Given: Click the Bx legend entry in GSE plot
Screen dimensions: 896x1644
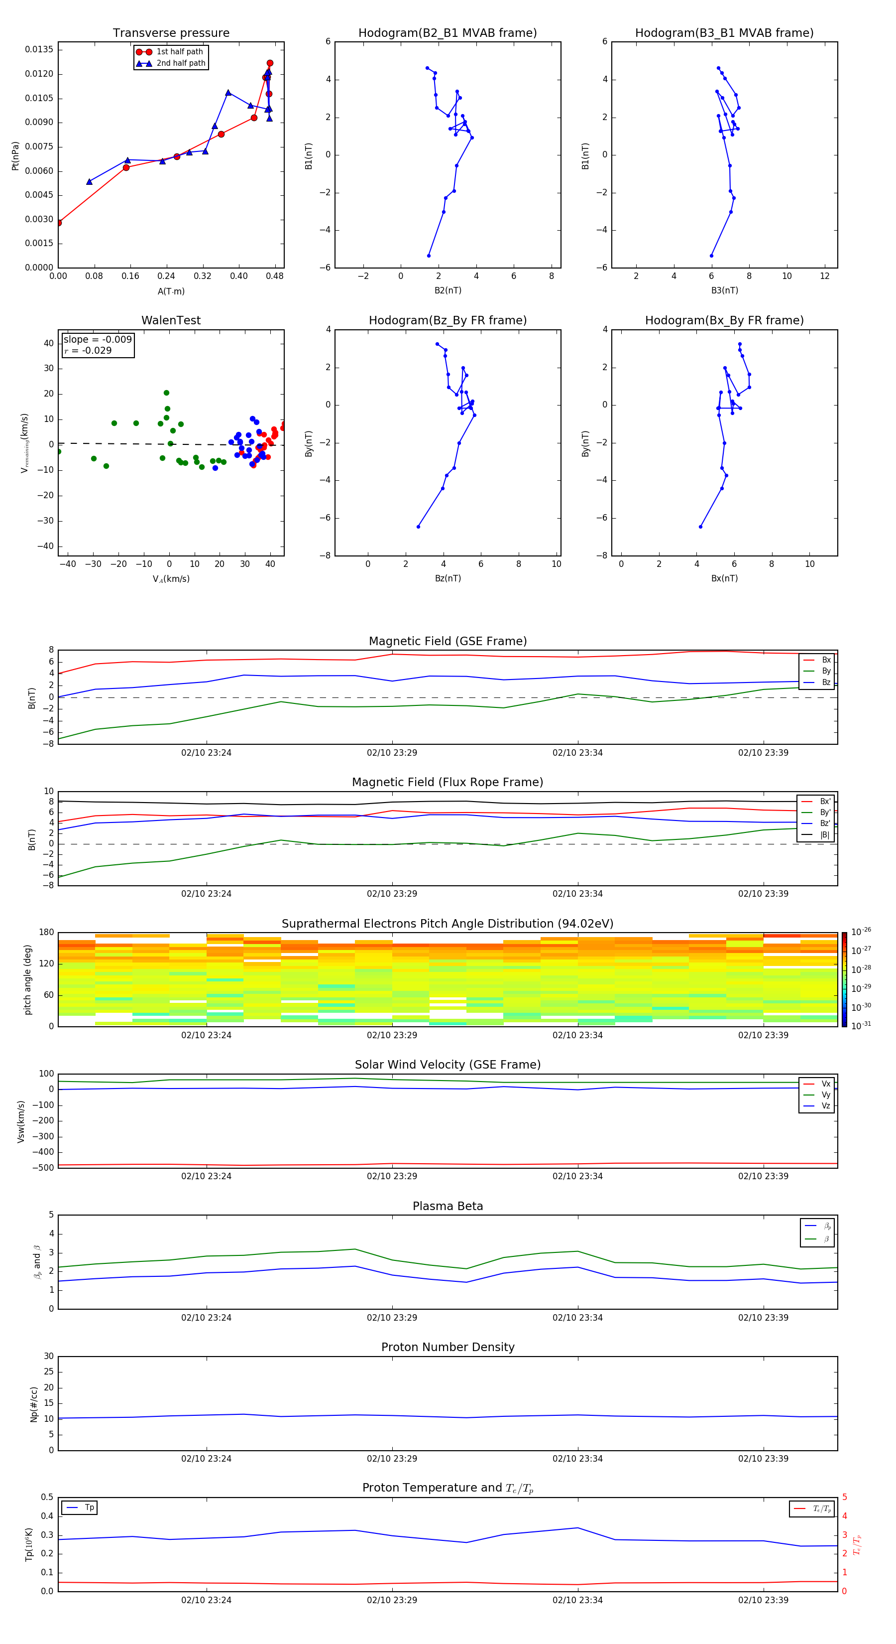Looking at the screenshot, I should coord(817,660).
